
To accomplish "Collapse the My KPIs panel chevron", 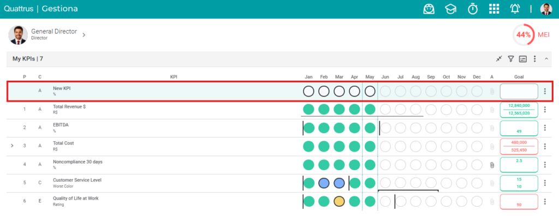I will click(546, 59).
